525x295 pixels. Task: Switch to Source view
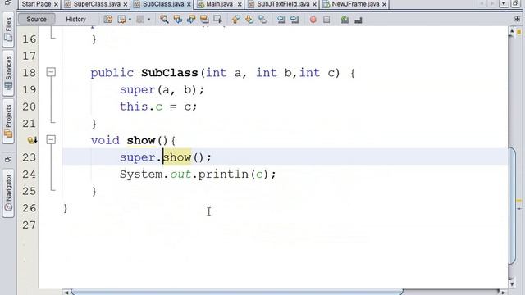36,20
